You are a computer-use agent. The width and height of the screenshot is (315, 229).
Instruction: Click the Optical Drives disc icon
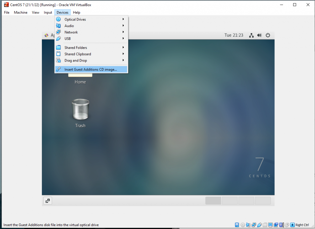(x=58, y=19)
